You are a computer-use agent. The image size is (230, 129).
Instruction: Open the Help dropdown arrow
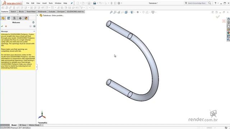[x=218, y=3]
